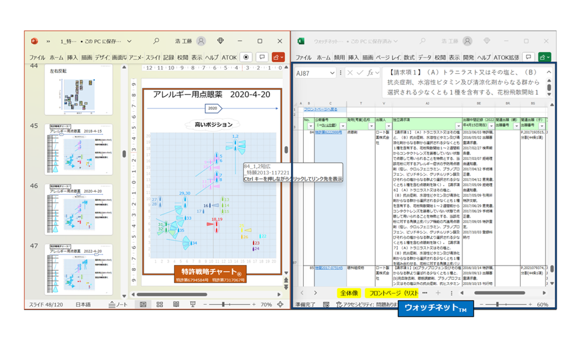583x337 pixels.
Task: Click the green Excel share button
Action: (544, 57)
